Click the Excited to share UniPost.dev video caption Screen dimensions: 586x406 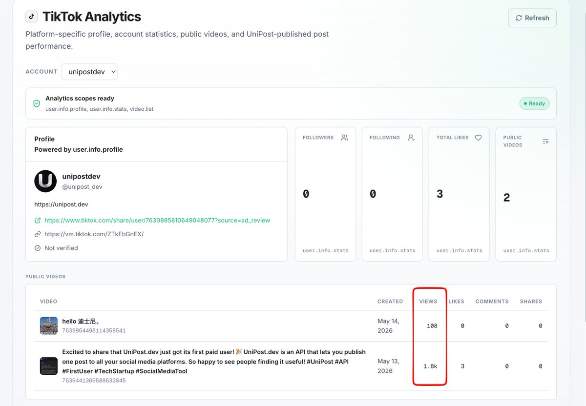214,362
